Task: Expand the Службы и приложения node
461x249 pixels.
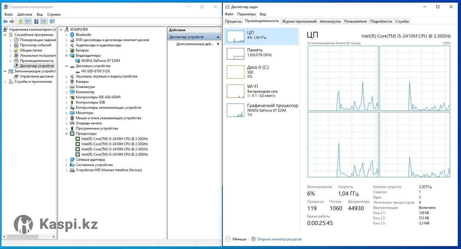Action: pyautogui.click(x=5, y=82)
